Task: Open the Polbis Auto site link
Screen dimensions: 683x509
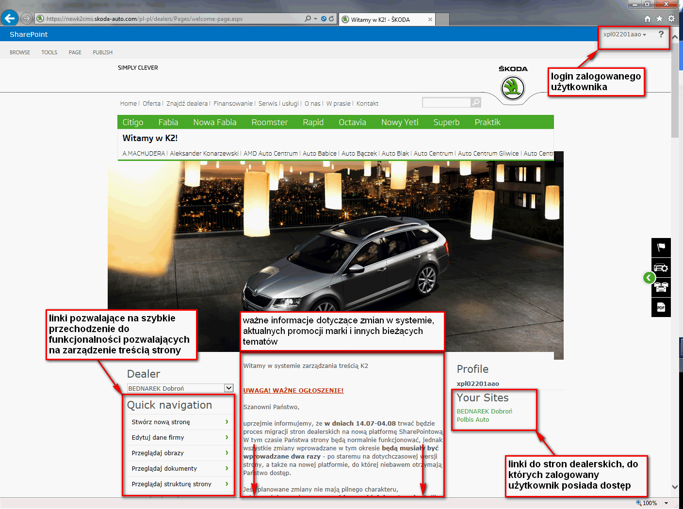Action: pos(472,419)
